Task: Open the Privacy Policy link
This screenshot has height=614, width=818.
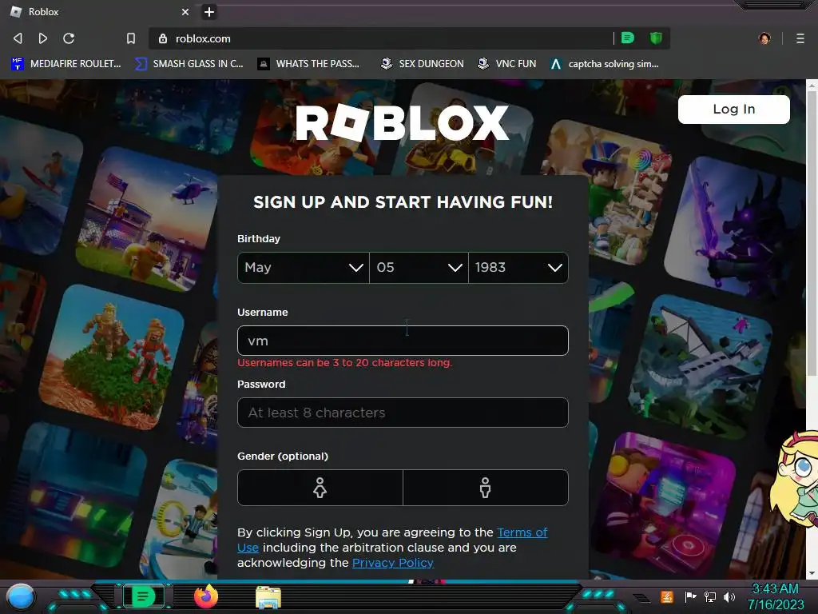Action: (x=393, y=563)
